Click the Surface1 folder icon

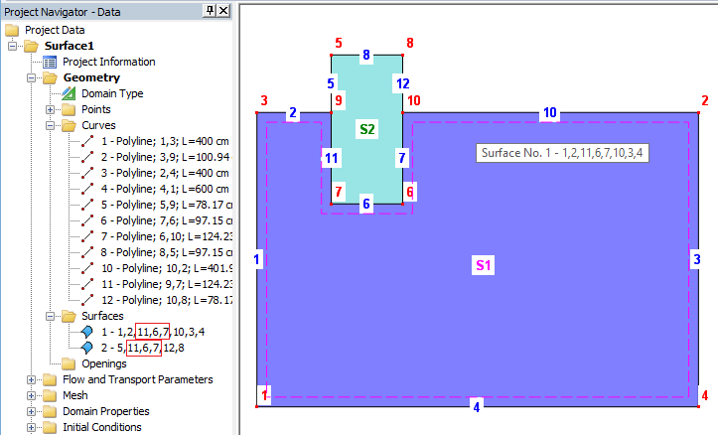(x=31, y=46)
